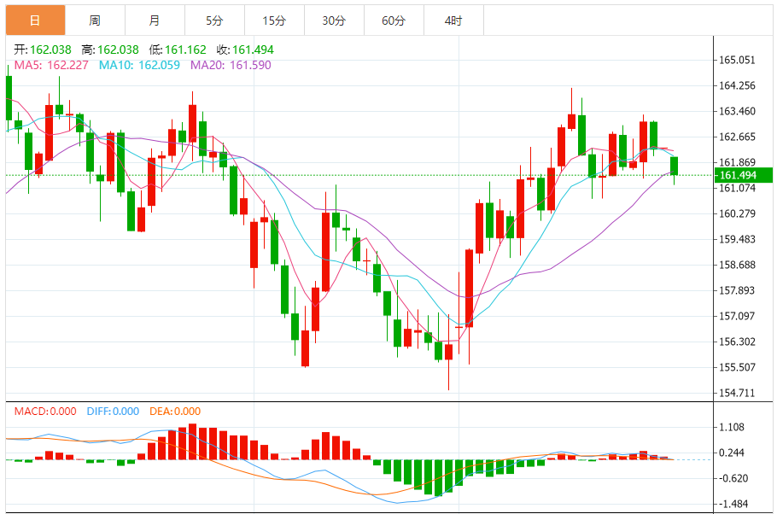The image size is (777, 514).
Task: Click the DIFF value label
Action: [x=113, y=412]
